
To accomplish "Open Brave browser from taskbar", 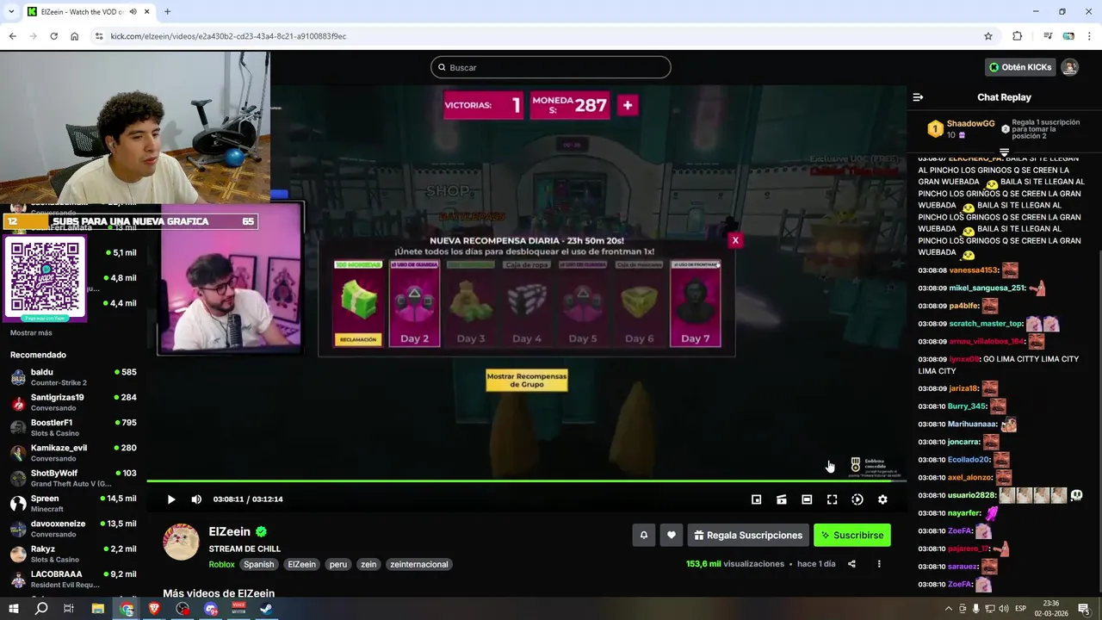I will 155,609.
